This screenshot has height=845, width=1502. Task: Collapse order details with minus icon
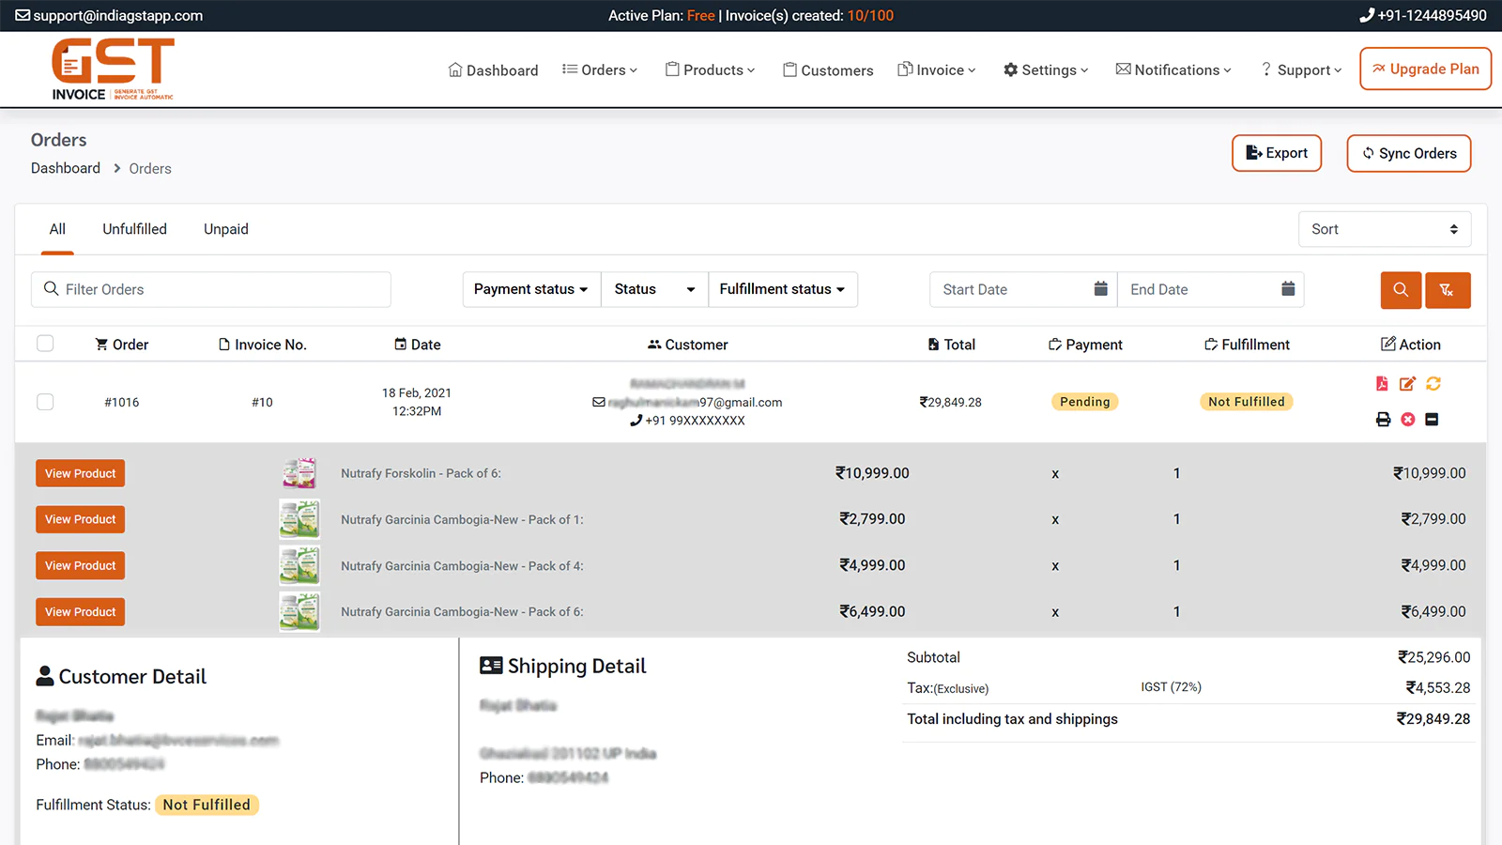(1432, 420)
